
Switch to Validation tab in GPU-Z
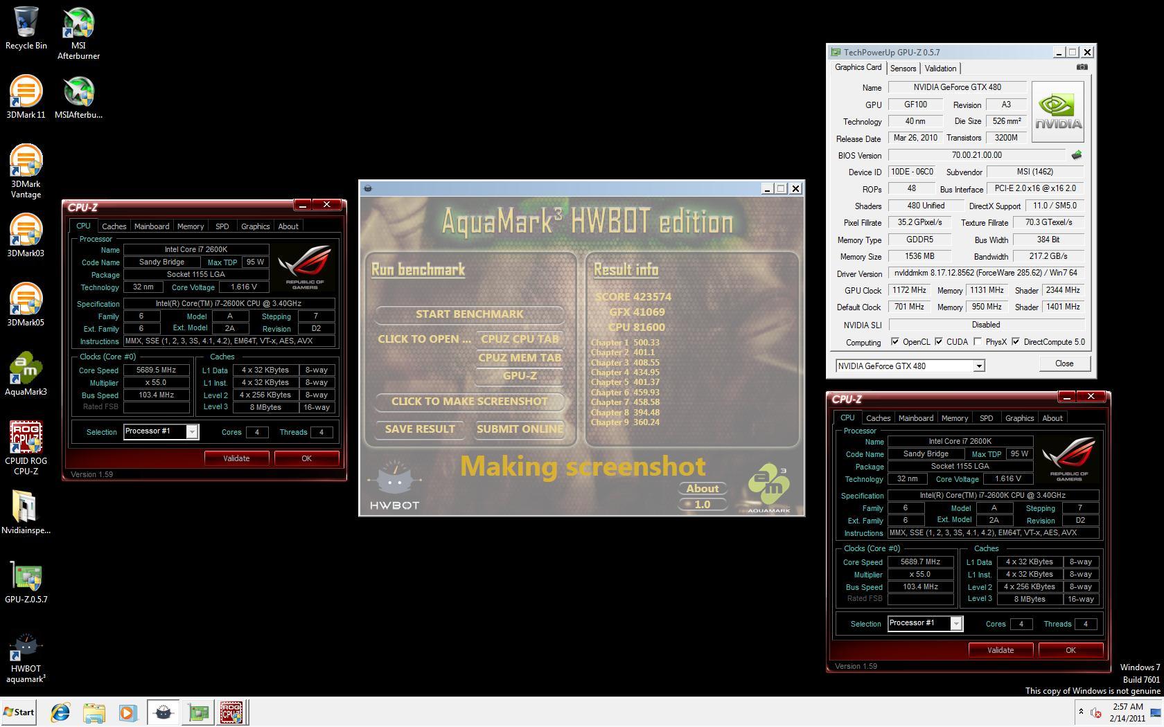pyautogui.click(x=940, y=68)
